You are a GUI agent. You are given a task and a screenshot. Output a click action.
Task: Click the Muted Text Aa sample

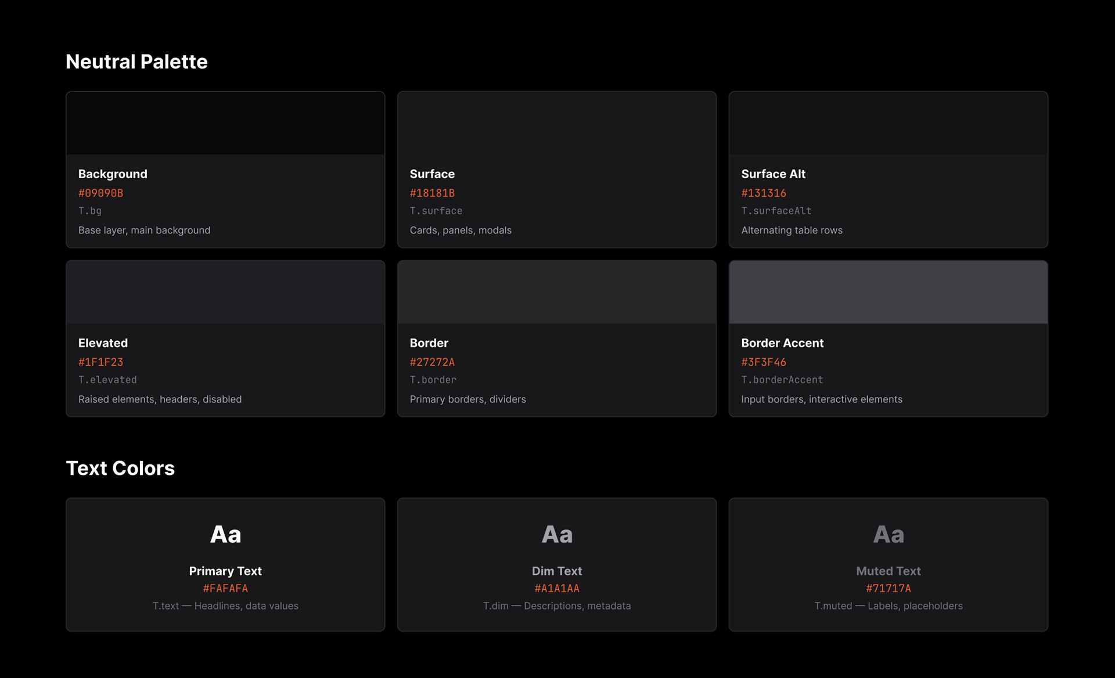[888, 534]
